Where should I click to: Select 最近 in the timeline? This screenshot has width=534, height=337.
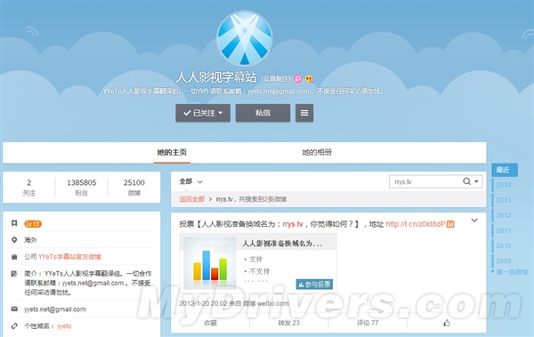(x=505, y=170)
